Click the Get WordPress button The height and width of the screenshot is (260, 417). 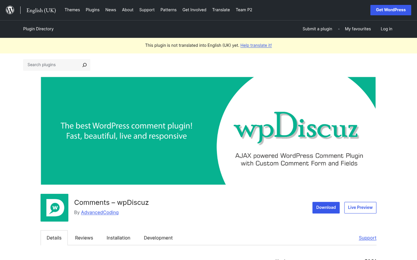391,10
